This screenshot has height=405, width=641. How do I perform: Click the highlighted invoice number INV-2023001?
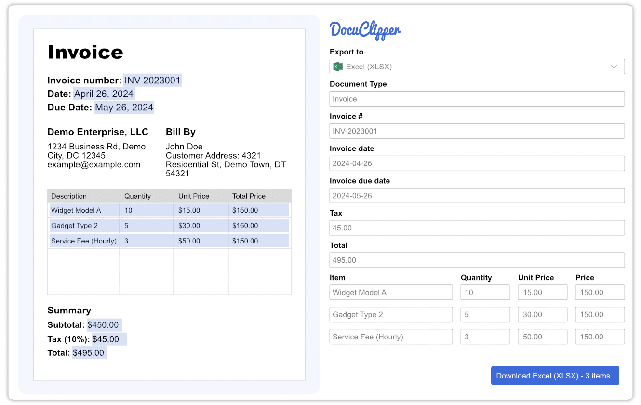coord(152,80)
